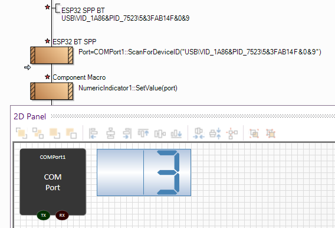
Task: Click the third layering icon in the toolbar
Action: pos(55,133)
